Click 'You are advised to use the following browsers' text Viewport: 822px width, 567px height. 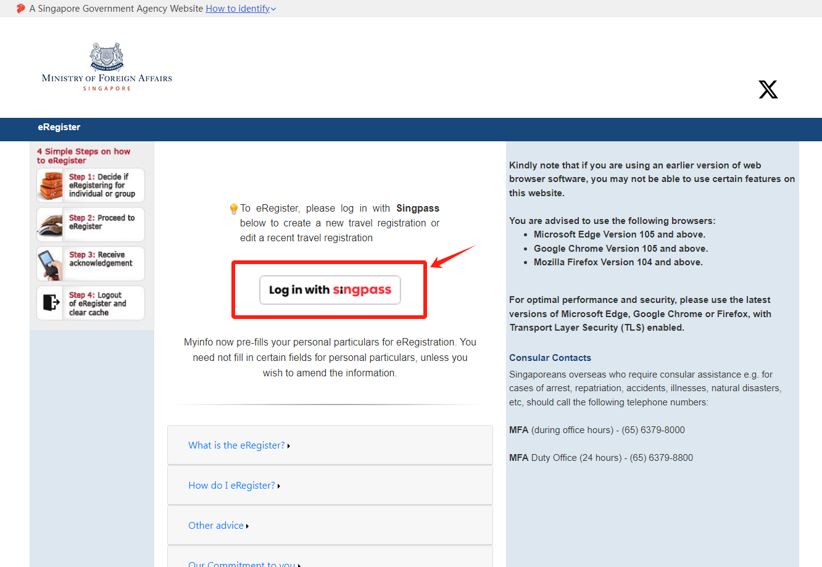[x=612, y=221]
